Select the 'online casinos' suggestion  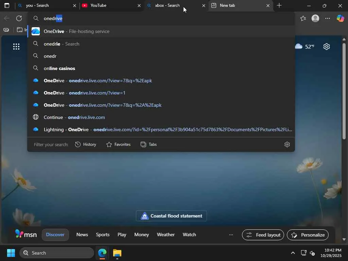pyautogui.click(x=161, y=68)
